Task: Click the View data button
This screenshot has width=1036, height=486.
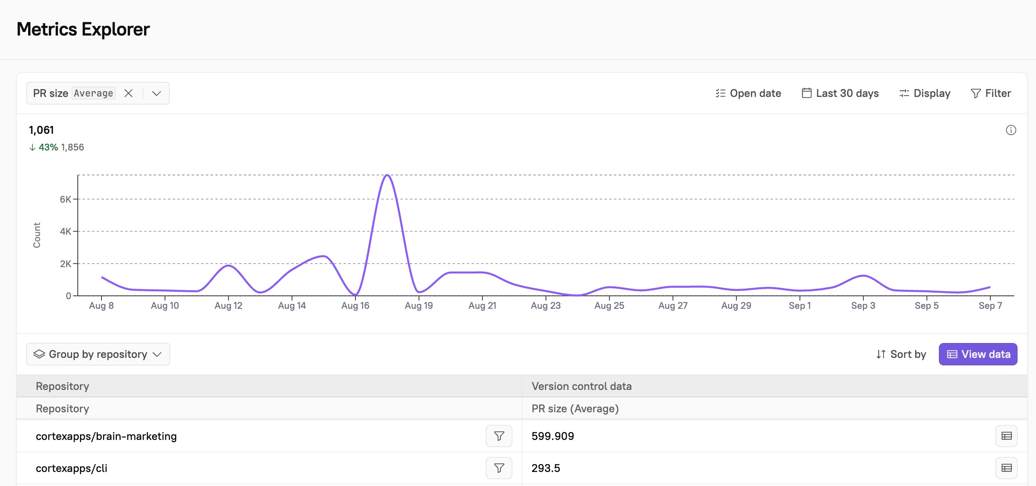Action: point(978,354)
